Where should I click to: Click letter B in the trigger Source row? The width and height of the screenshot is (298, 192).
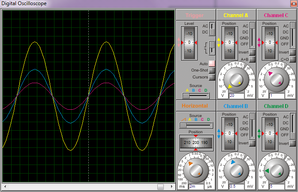(x=193, y=90)
